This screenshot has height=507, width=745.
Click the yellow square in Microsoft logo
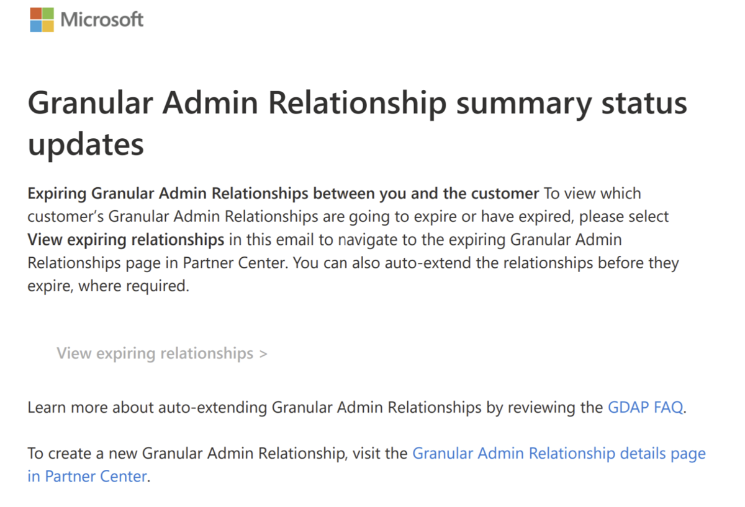(48, 26)
